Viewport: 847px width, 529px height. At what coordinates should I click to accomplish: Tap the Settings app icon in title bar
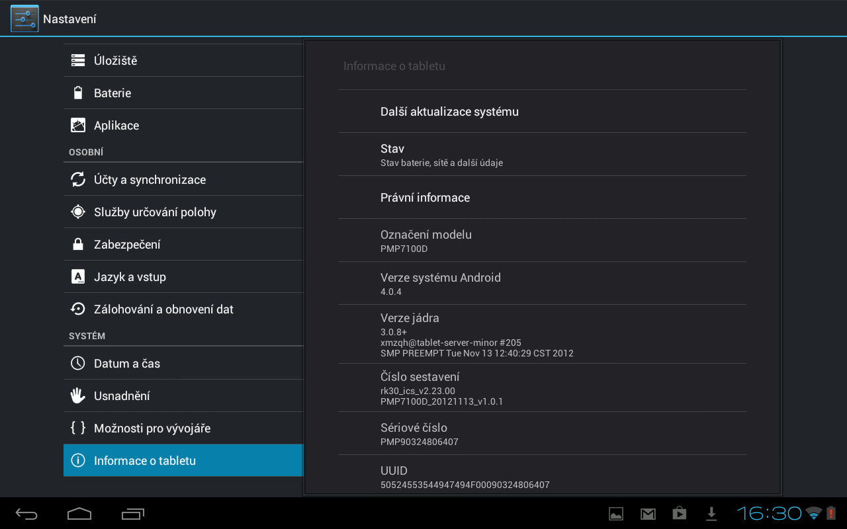coord(24,19)
